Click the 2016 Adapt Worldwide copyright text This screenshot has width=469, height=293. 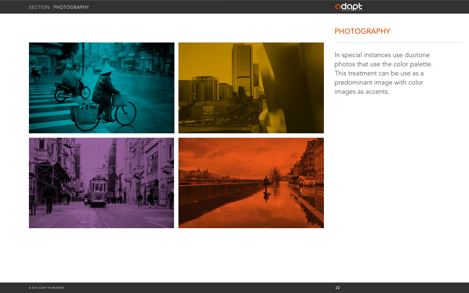click(x=47, y=288)
